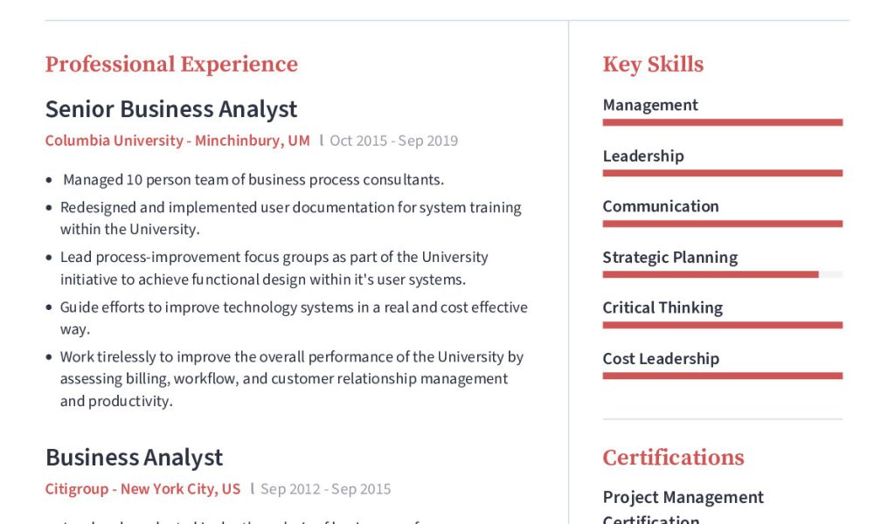The image size is (895, 524).
Task: Click the Oct 2015 - Sep 2019 date range
Action: [x=393, y=141]
